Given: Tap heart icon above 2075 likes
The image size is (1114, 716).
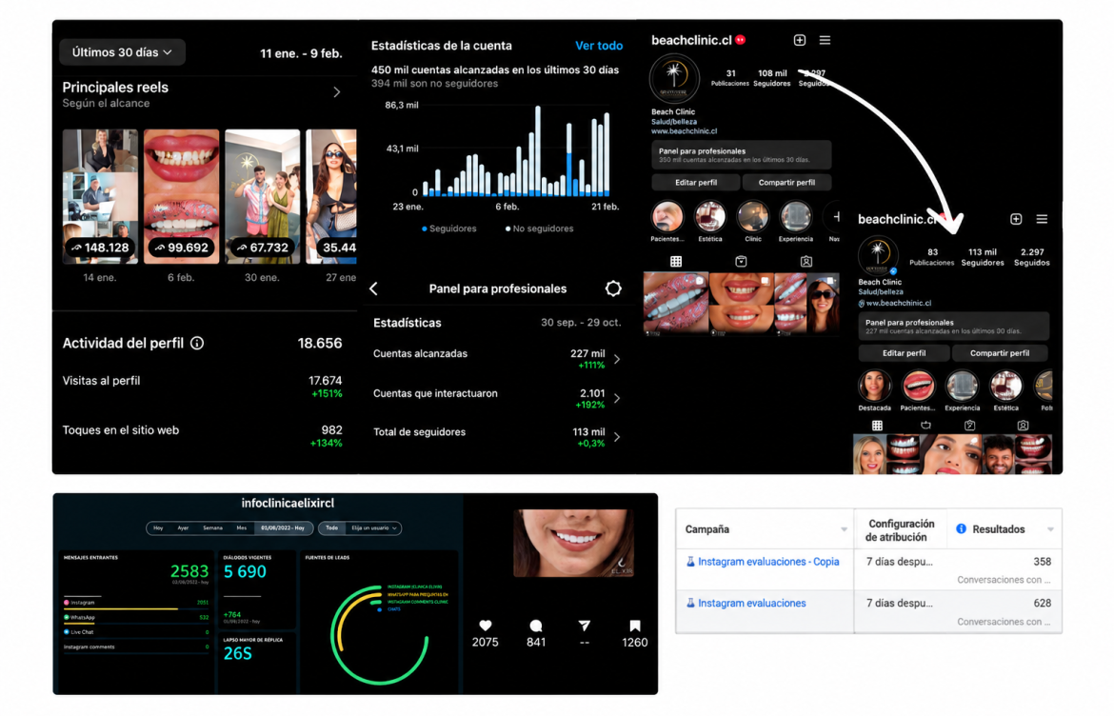Looking at the screenshot, I should click(486, 626).
